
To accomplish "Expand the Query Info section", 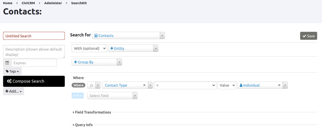I will pos(84,125).
